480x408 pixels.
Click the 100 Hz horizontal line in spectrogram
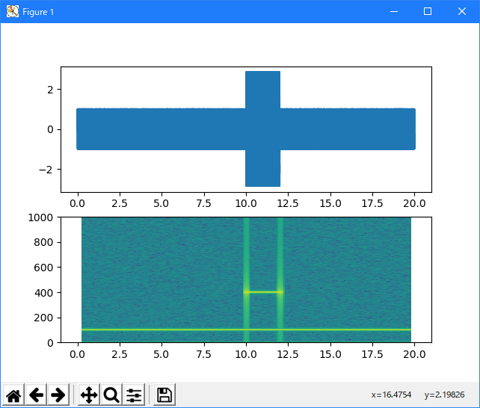tap(246, 330)
